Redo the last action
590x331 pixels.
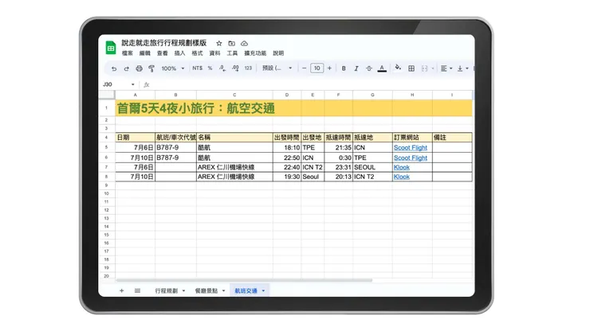coord(127,68)
